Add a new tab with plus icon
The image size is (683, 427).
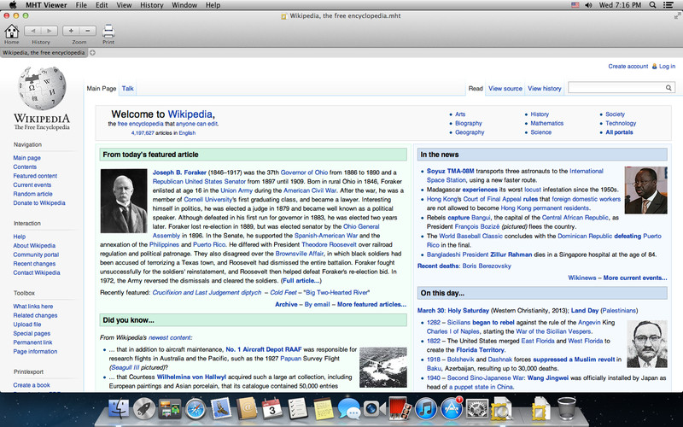pos(92,53)
